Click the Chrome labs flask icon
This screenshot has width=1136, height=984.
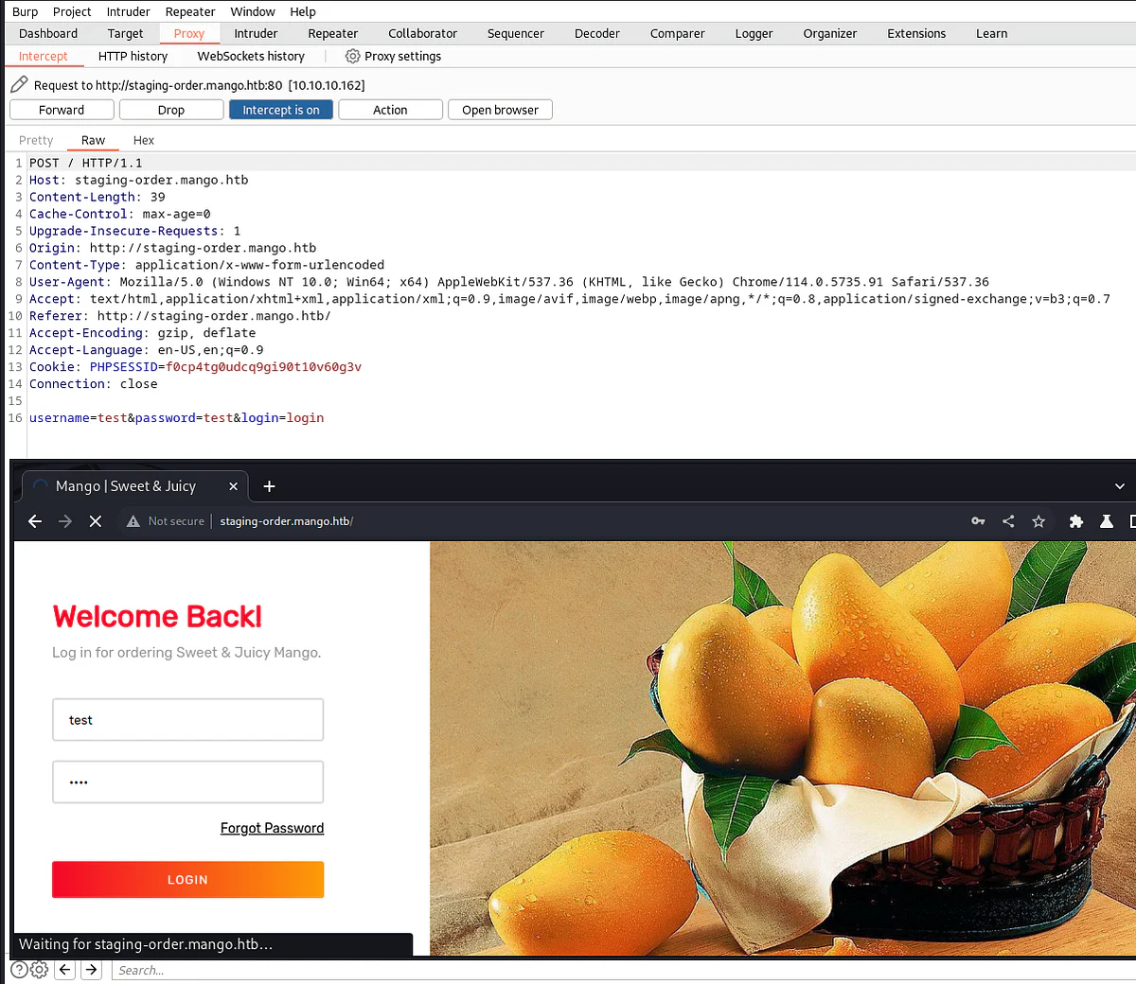click(1107, 521)
